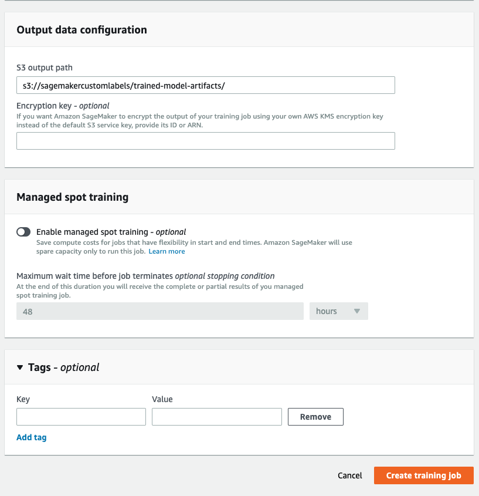Open the hours unit dropdown
479x496 pixels.
(x=338, y=311)
